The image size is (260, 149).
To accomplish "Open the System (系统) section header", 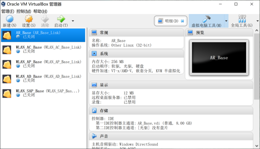I will click(137, 54).
